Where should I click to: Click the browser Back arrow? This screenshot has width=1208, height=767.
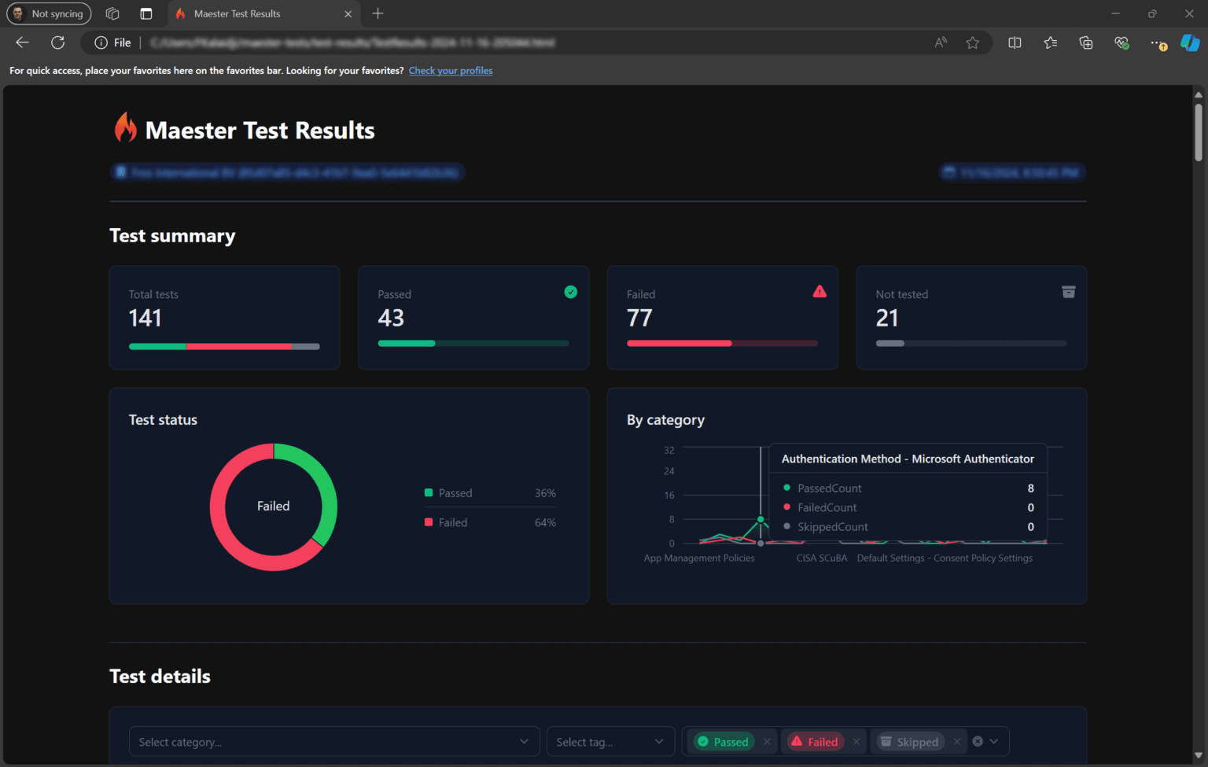[x=22, y=42]
